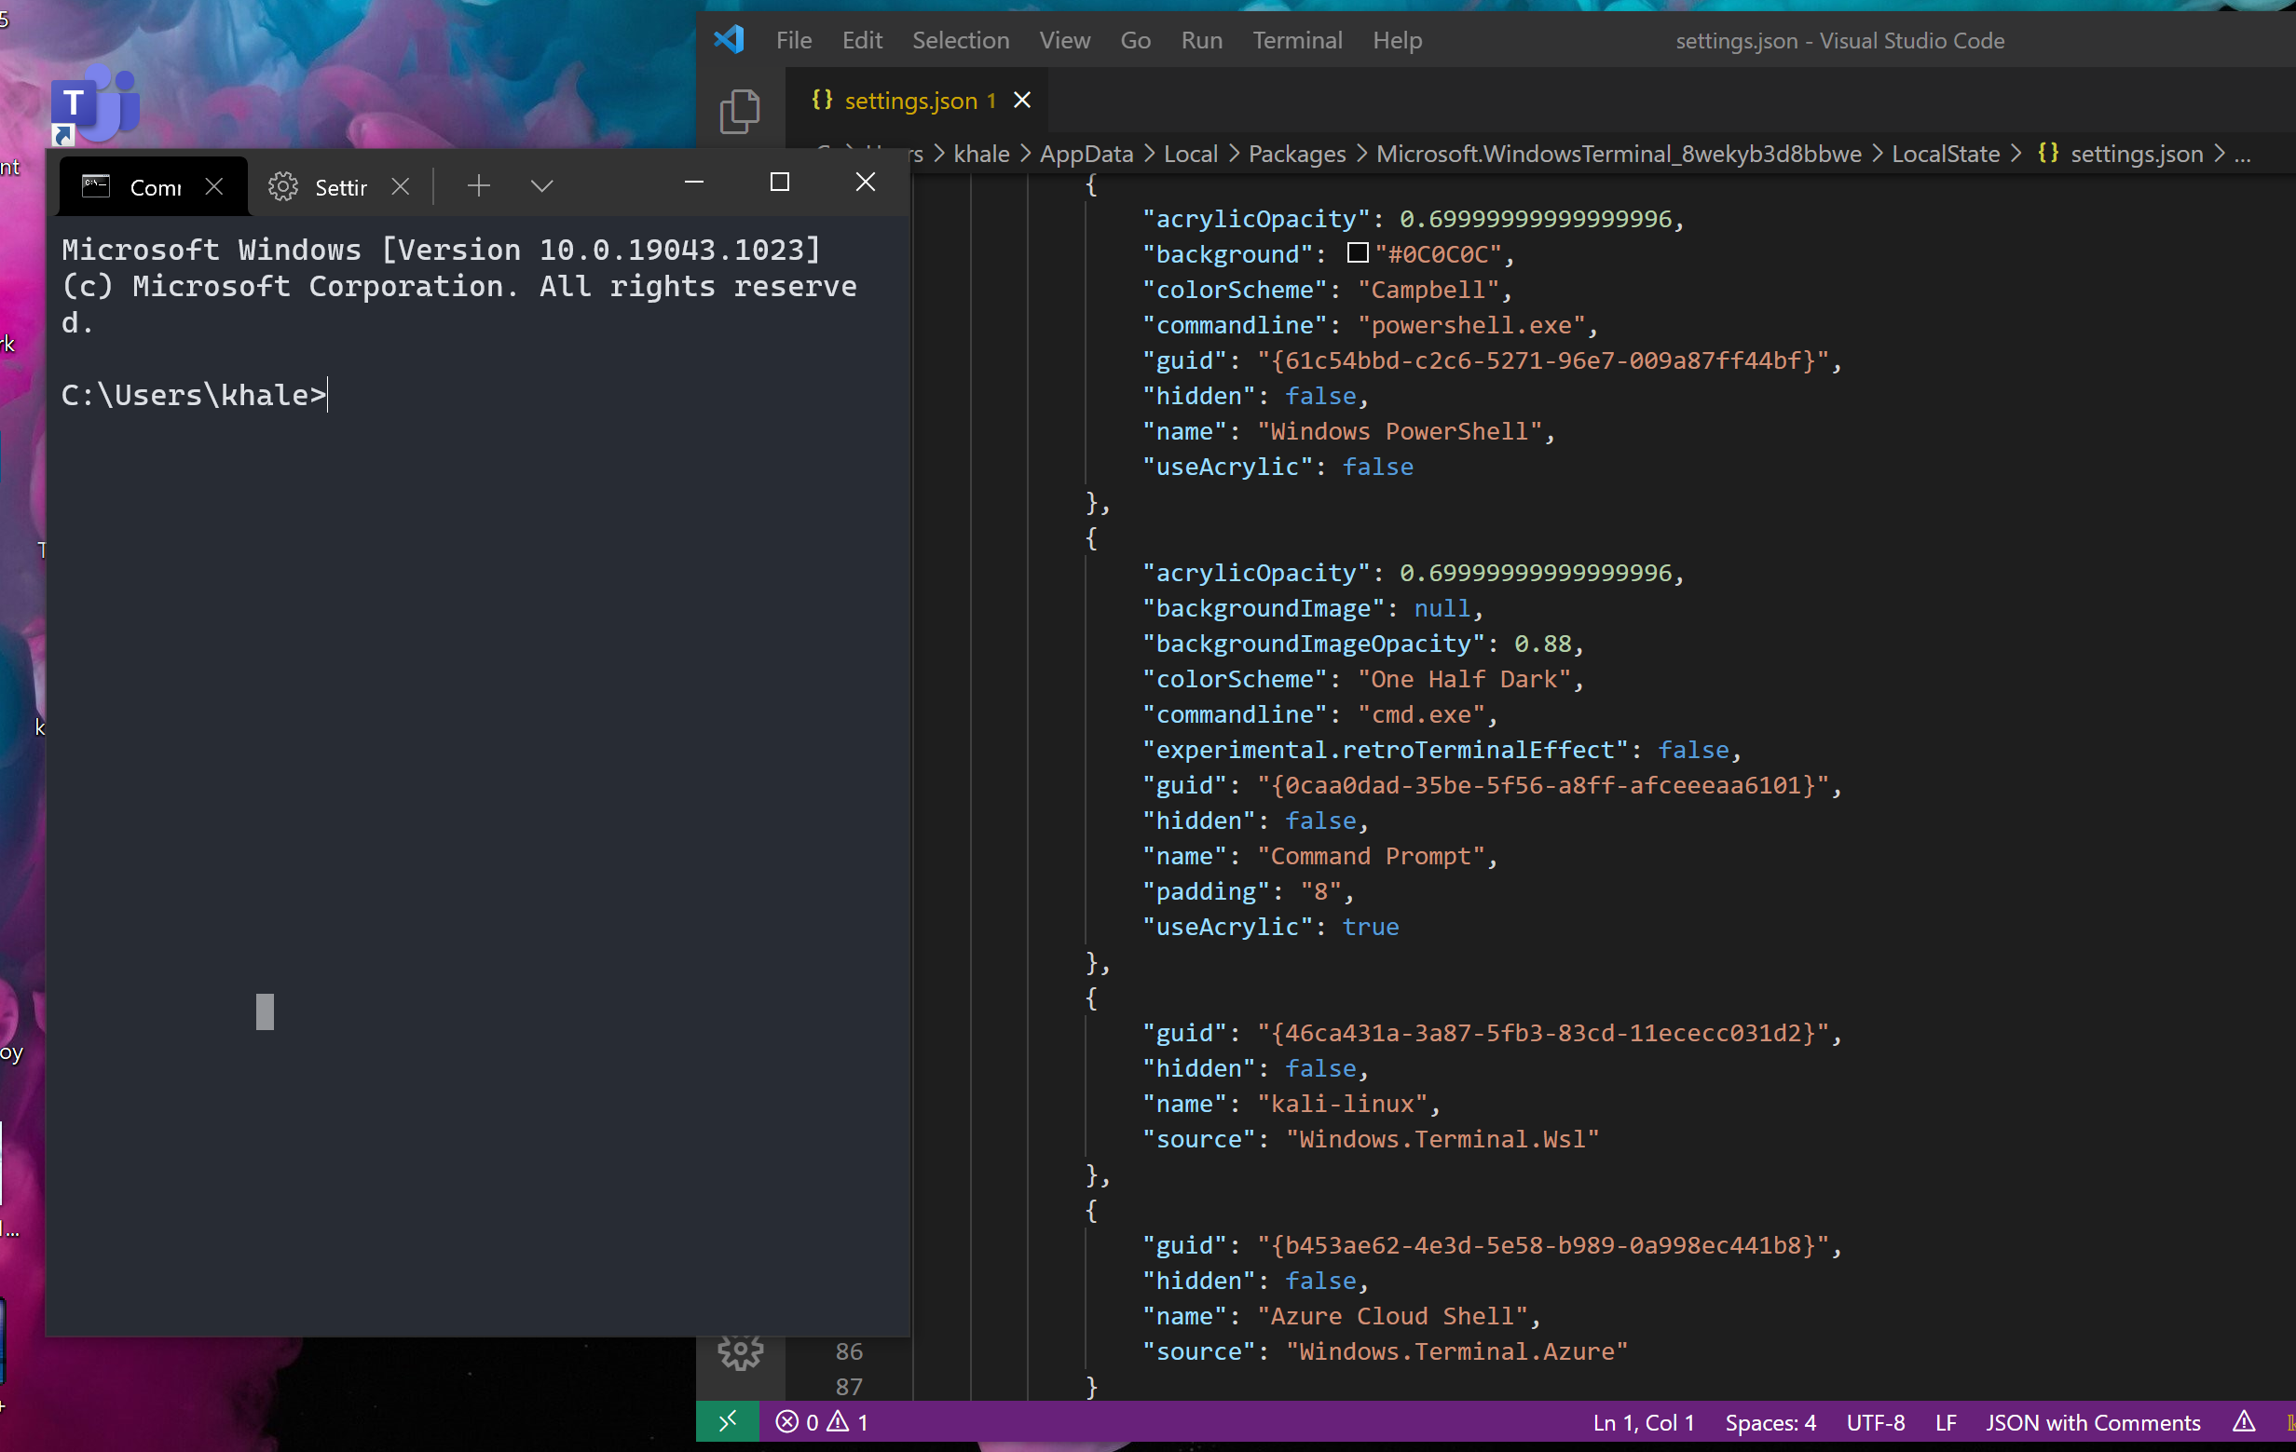
Task: Click the UTF-8 encoding selector
Action: [x=1875, y=1421]
